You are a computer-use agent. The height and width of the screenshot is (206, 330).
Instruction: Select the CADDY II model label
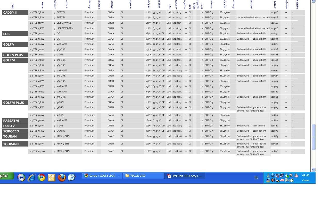[15, 13]
